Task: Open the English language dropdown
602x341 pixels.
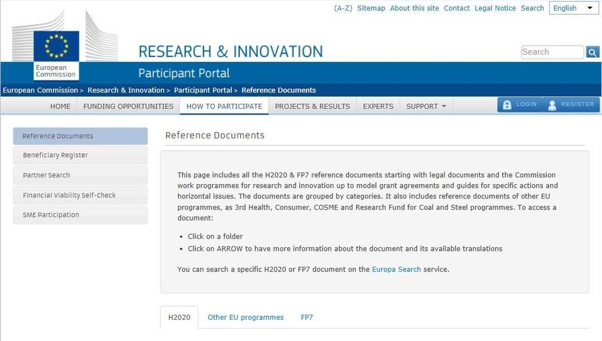Action: pyautogui.click(x=574, y=8)
